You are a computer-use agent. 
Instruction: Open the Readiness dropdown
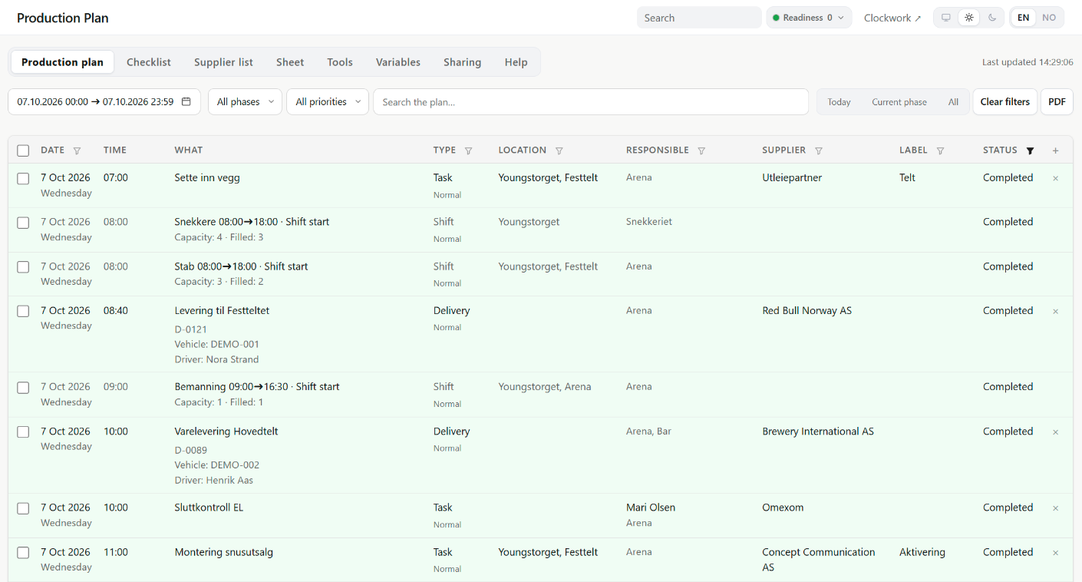(809, 18)
